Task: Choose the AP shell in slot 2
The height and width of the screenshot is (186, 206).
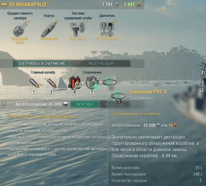Action: click(x=51, y=83)
